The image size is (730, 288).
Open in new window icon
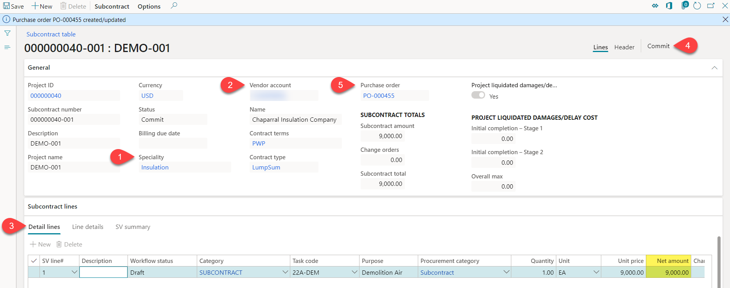(x=711, y=6)
